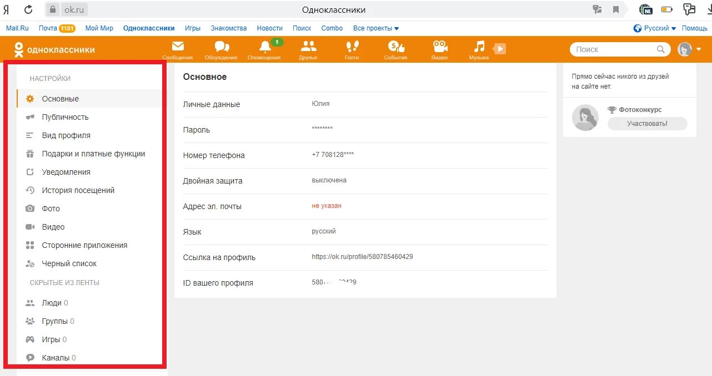712x376 pixels.
Task: Change the Язык row
Action: pyautogui.click(x=365, y=232)
